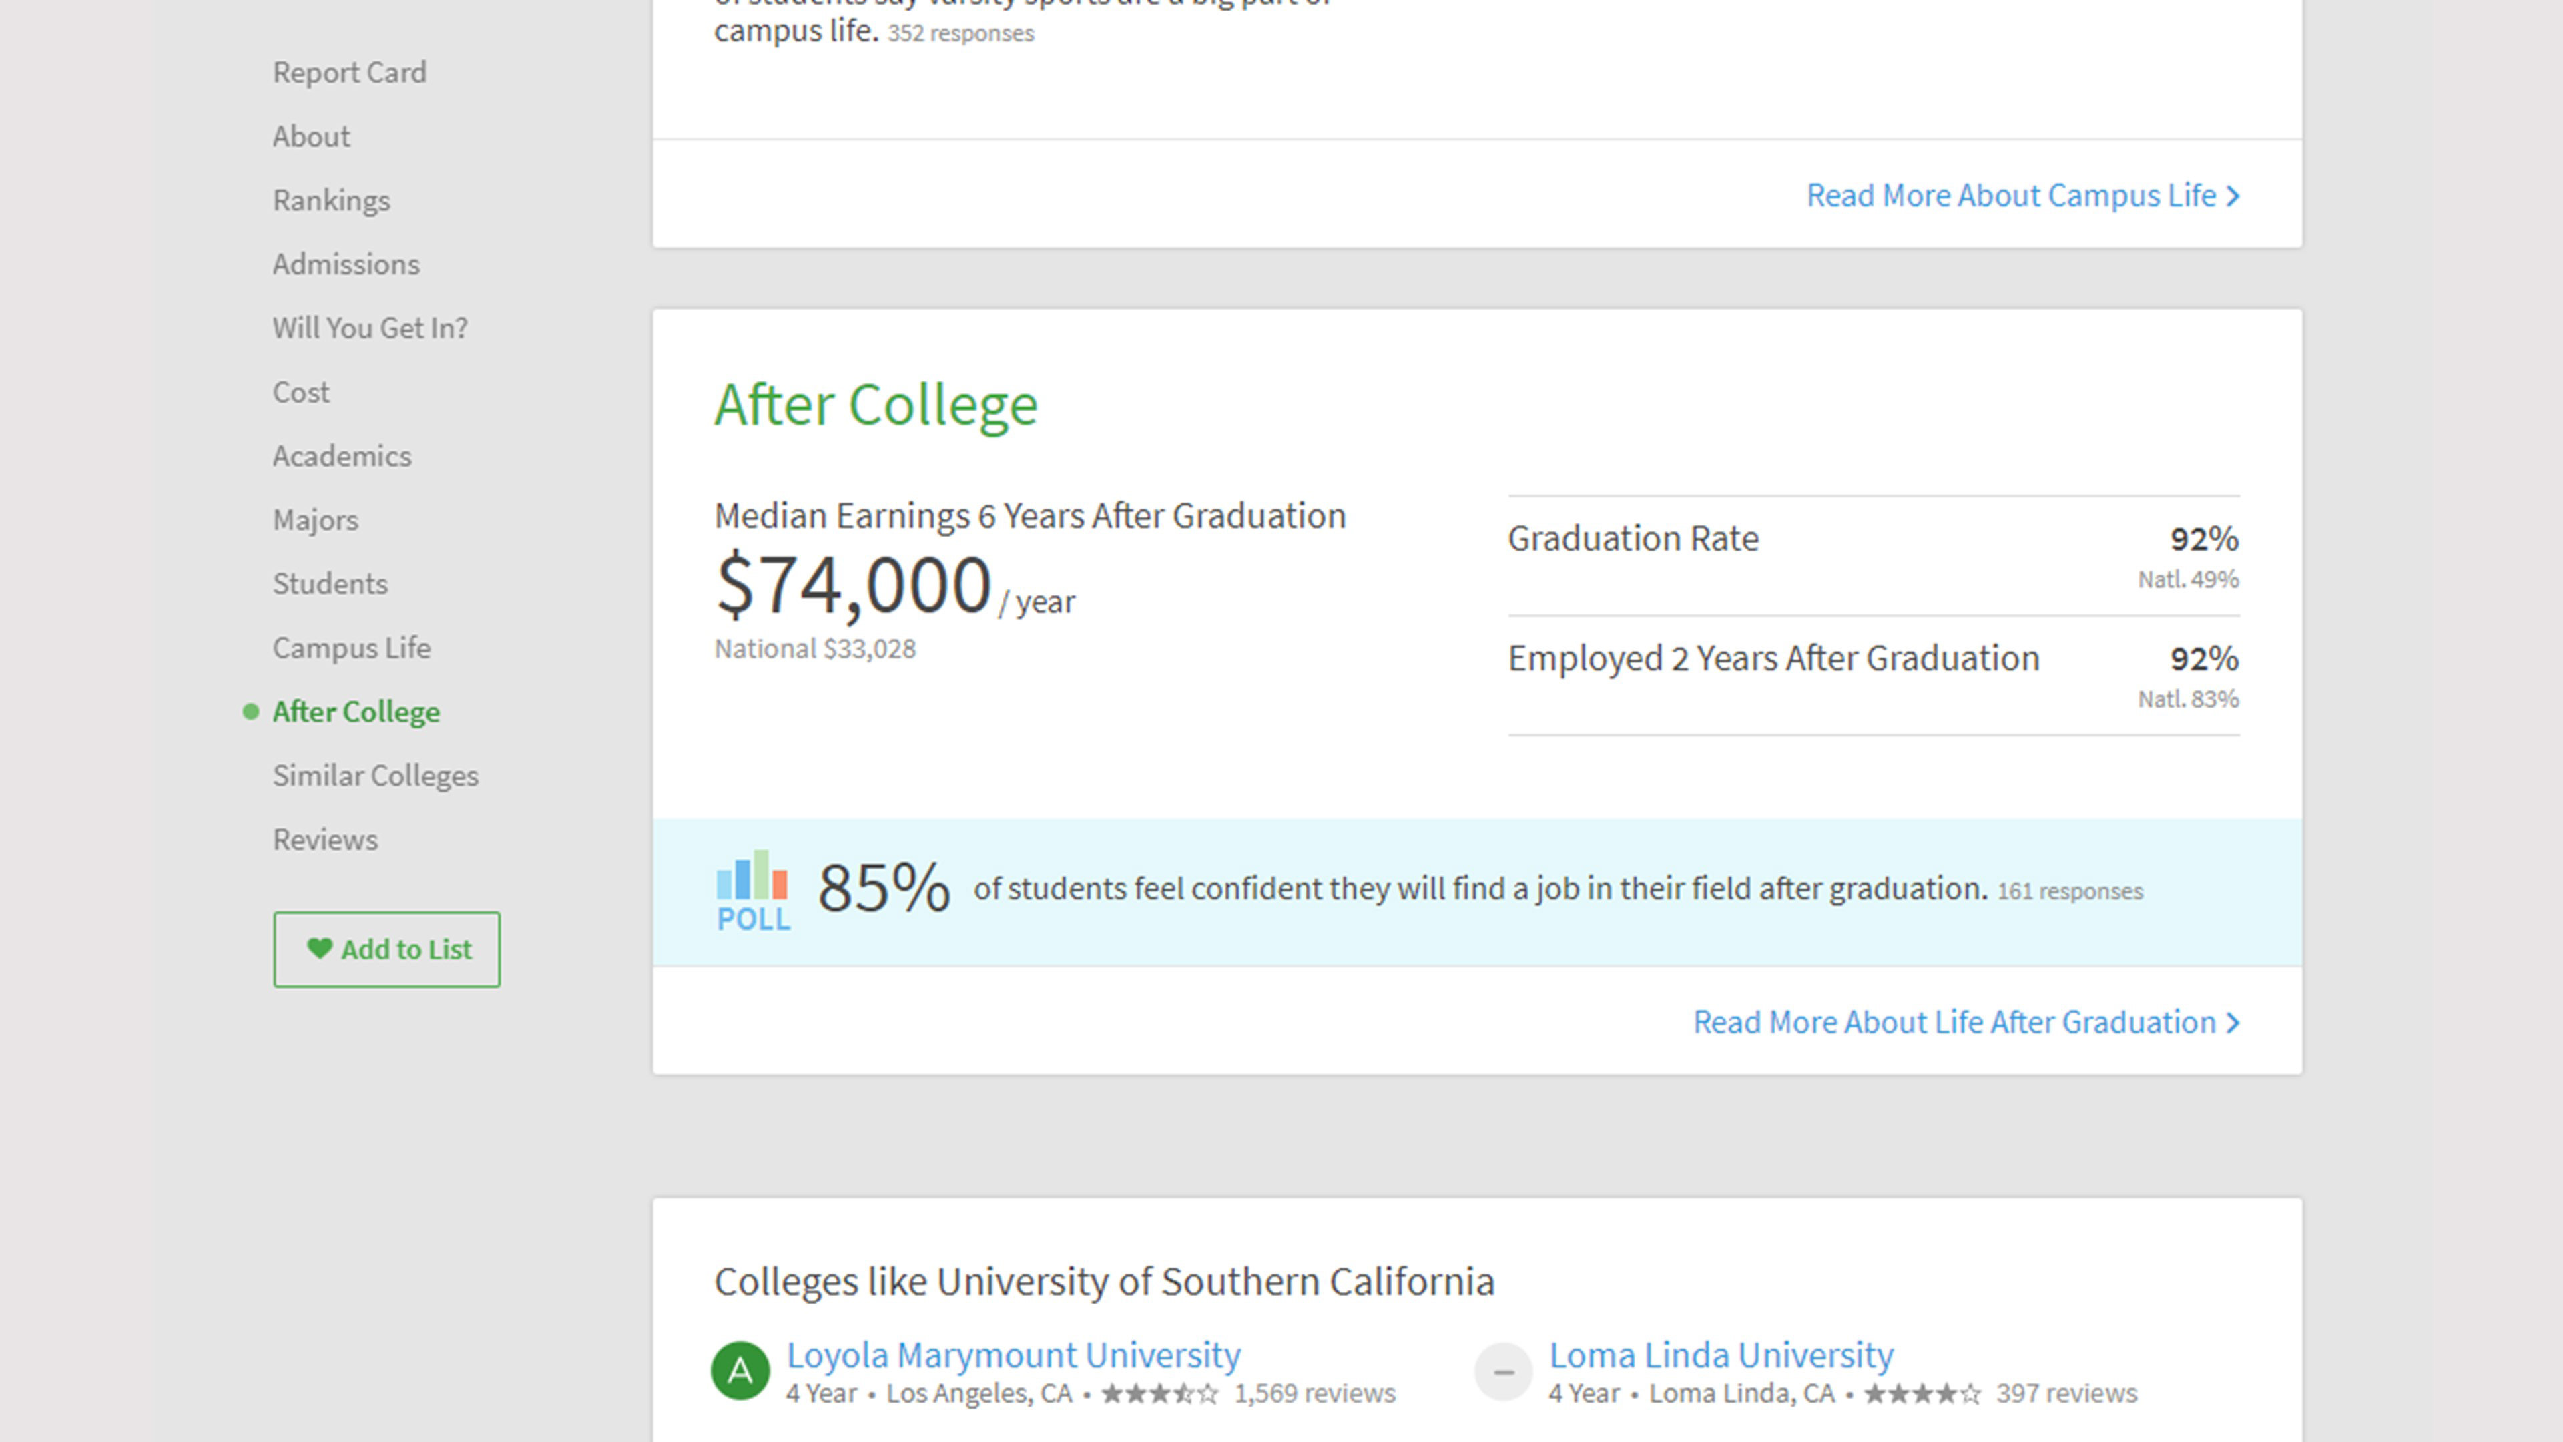Open the Admissions sidebar item
Screen dimensions: 2563x1442
[x=346, y=265]
